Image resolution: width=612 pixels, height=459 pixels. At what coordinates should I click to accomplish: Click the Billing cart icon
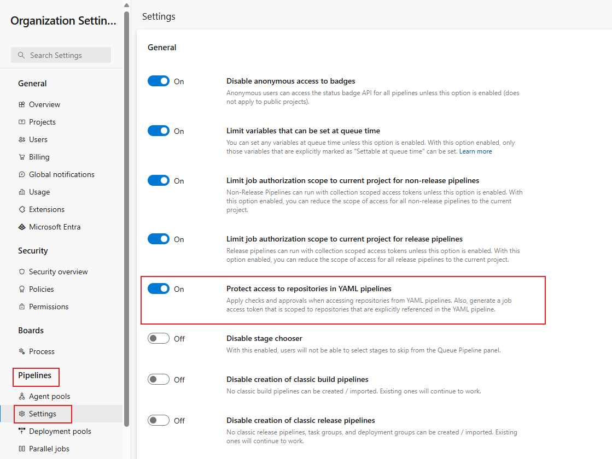click(22, 157)
